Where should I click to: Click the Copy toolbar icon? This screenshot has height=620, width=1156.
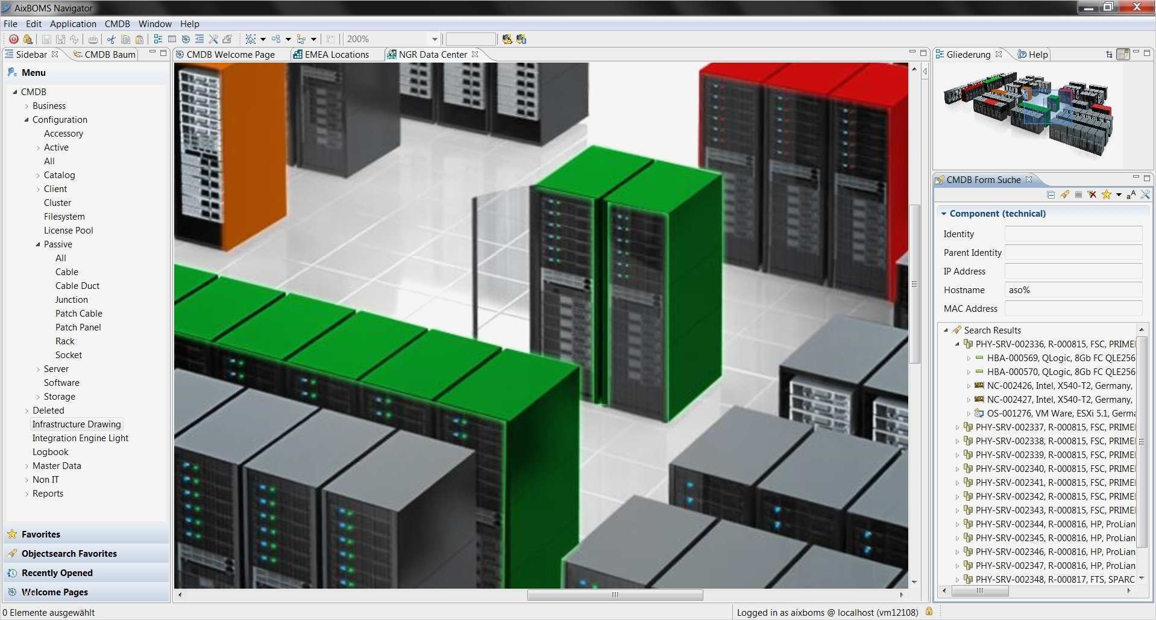pyautogui.click(x=125, y=39)
